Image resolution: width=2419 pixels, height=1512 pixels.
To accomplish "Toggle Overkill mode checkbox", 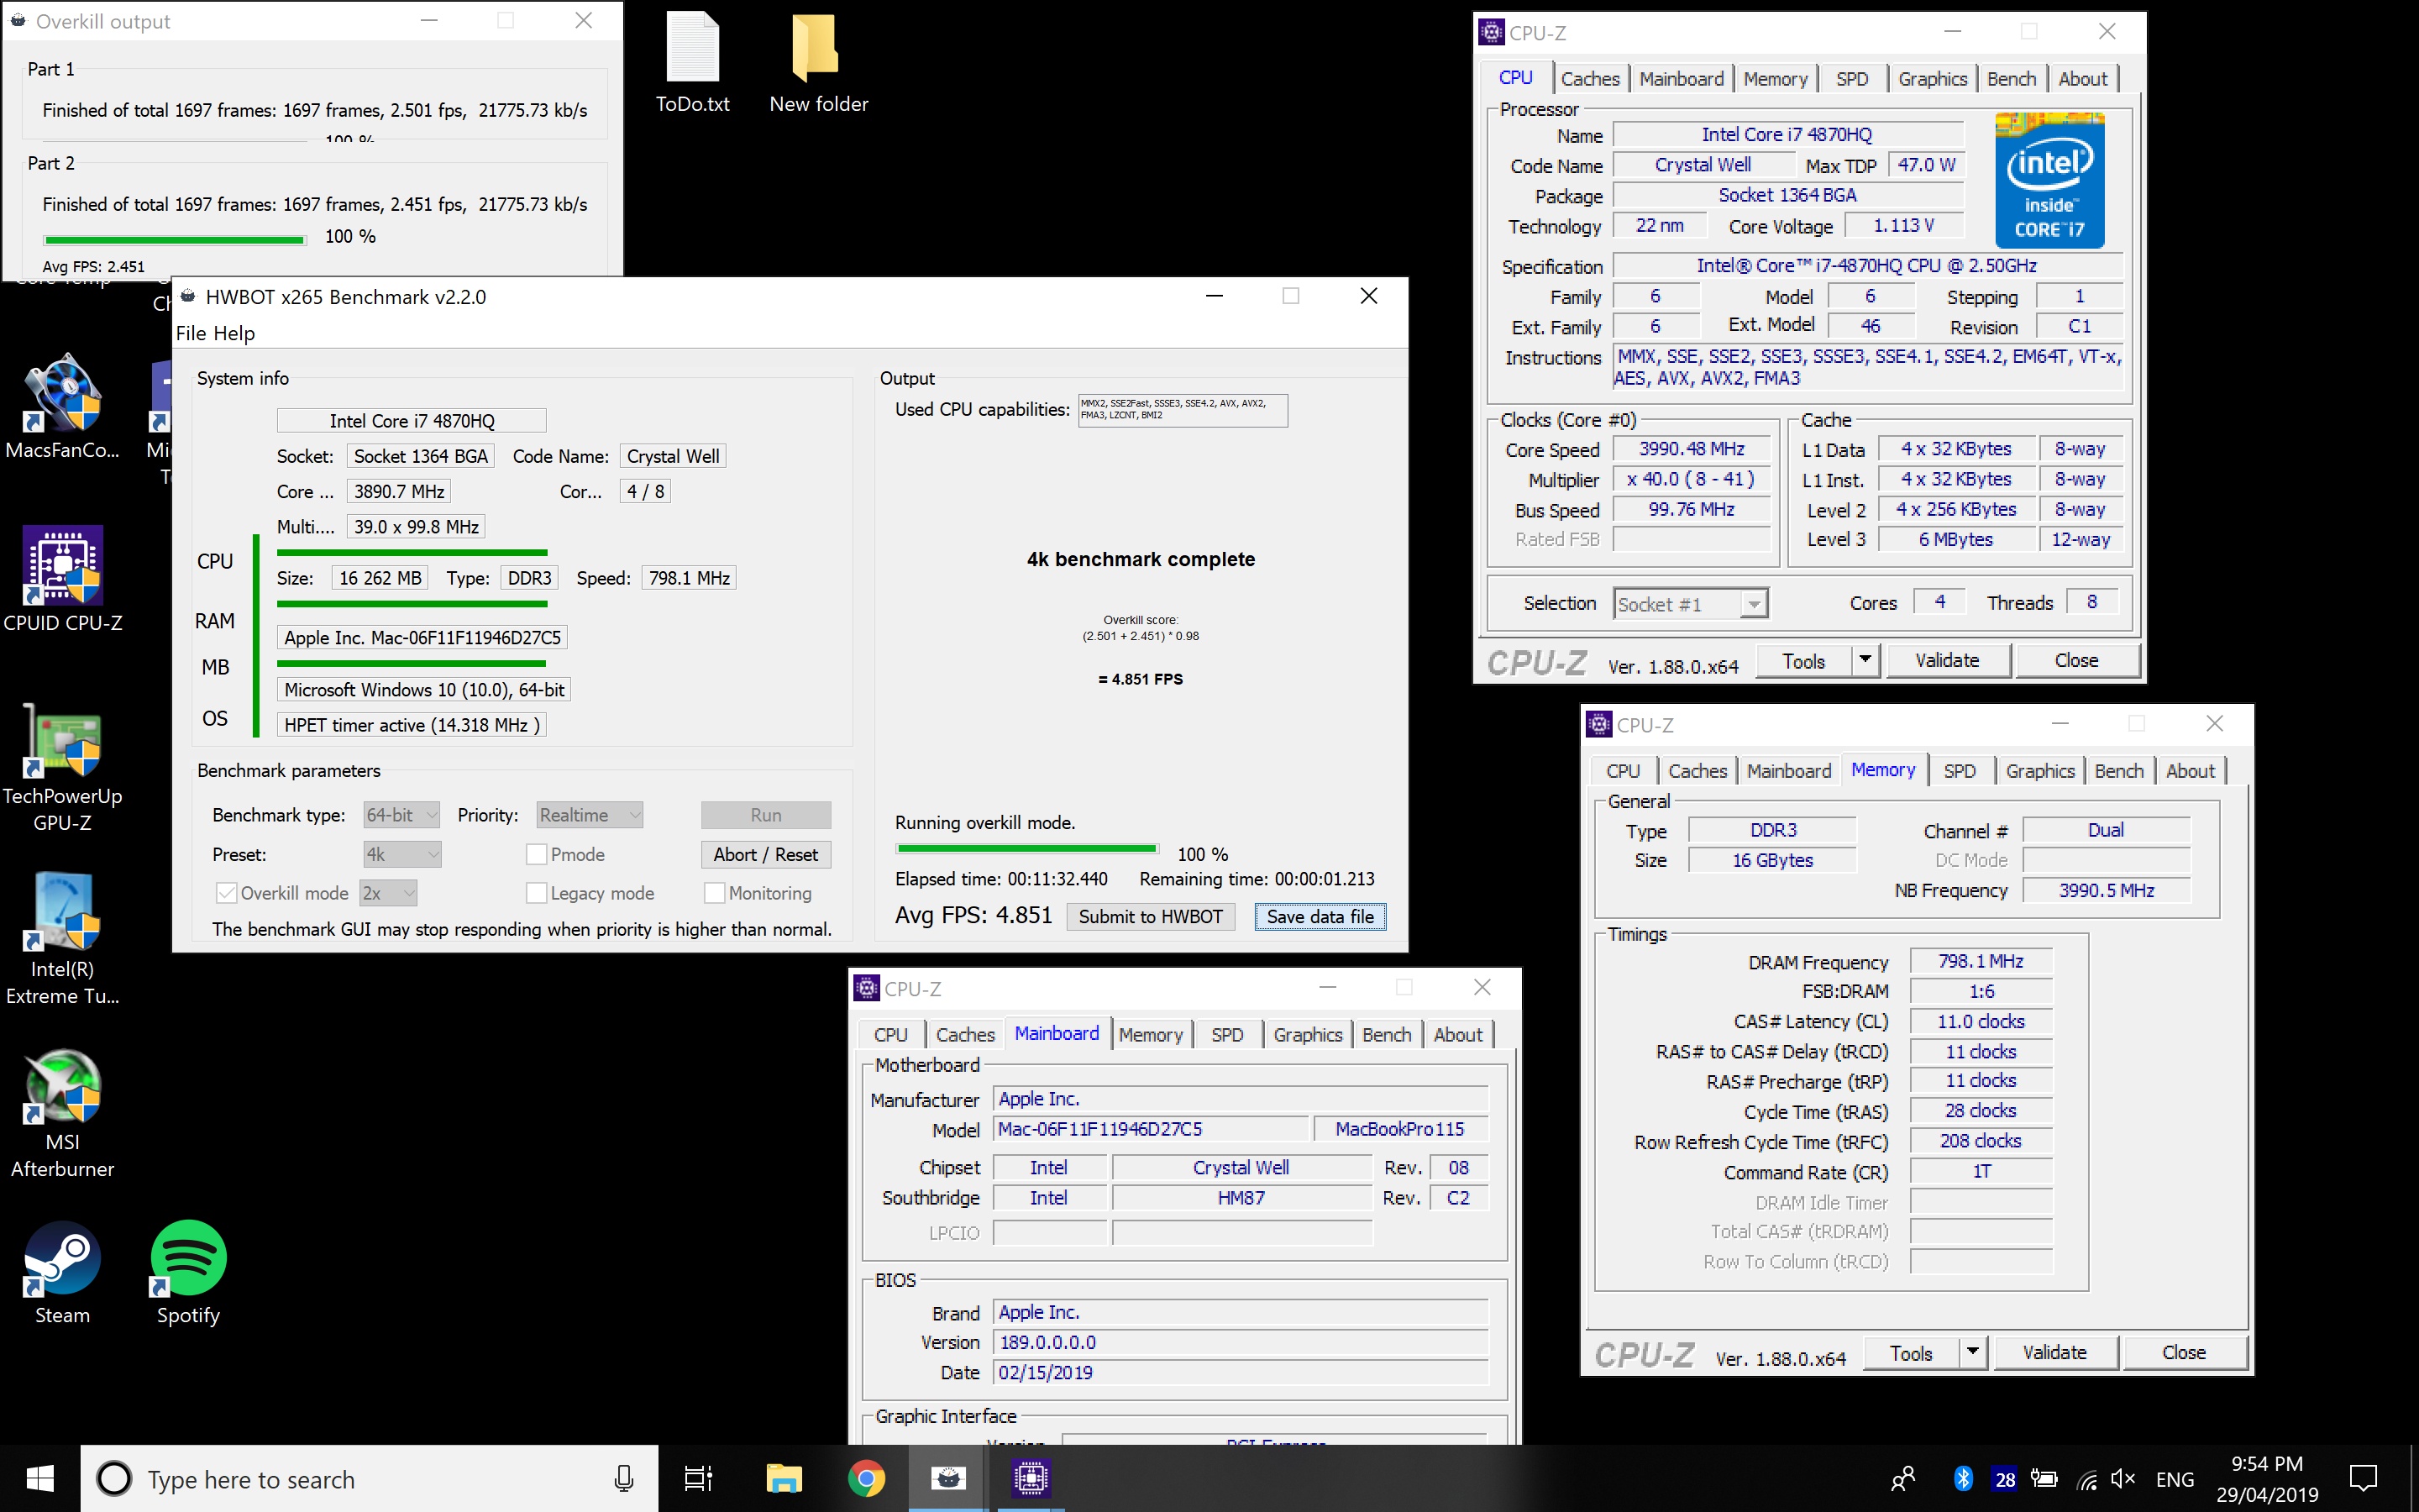I will click(226, 892).
